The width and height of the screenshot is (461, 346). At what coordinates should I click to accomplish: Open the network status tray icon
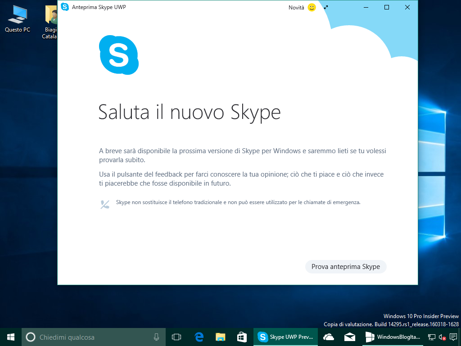click(431, 337)
